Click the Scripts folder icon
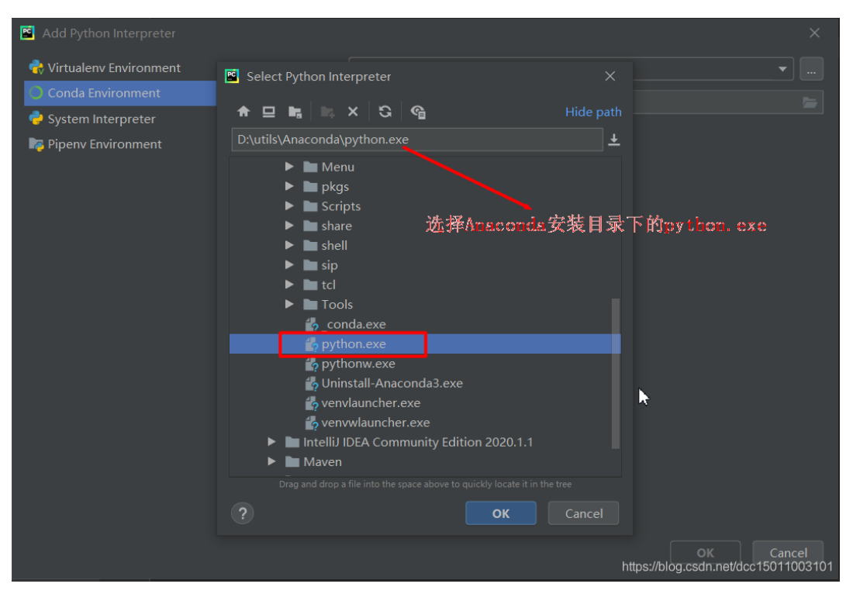Image resolution: width=853 pixels, height=601 pixels. point(310,206)
